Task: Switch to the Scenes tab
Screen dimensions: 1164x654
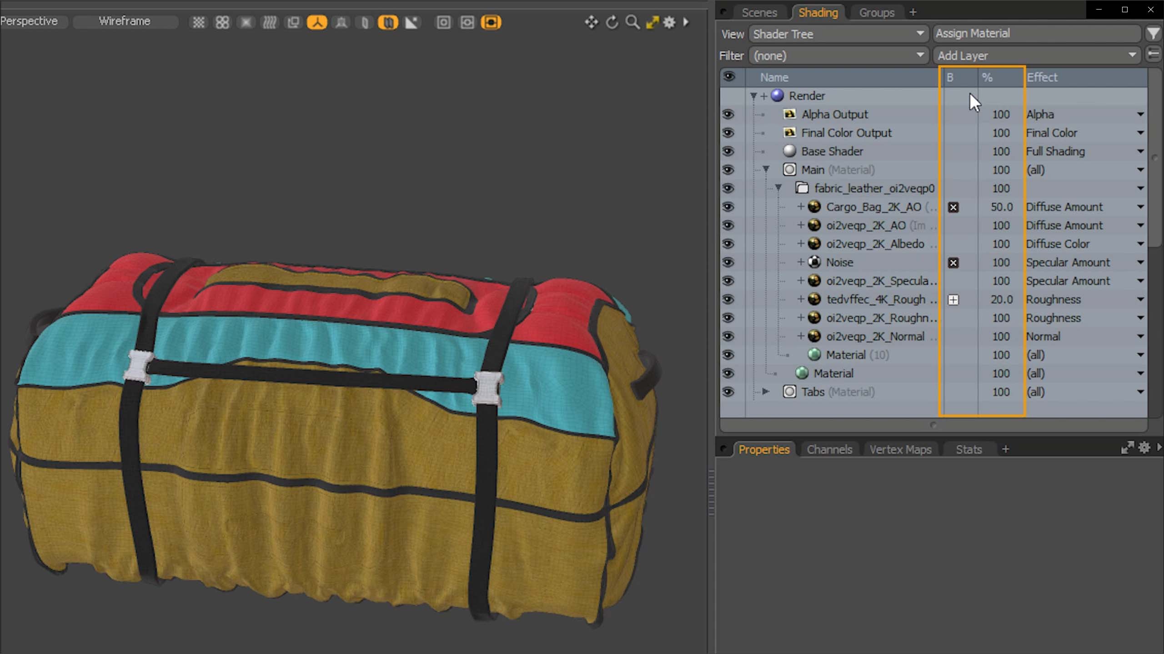Action: pos(759,12)
